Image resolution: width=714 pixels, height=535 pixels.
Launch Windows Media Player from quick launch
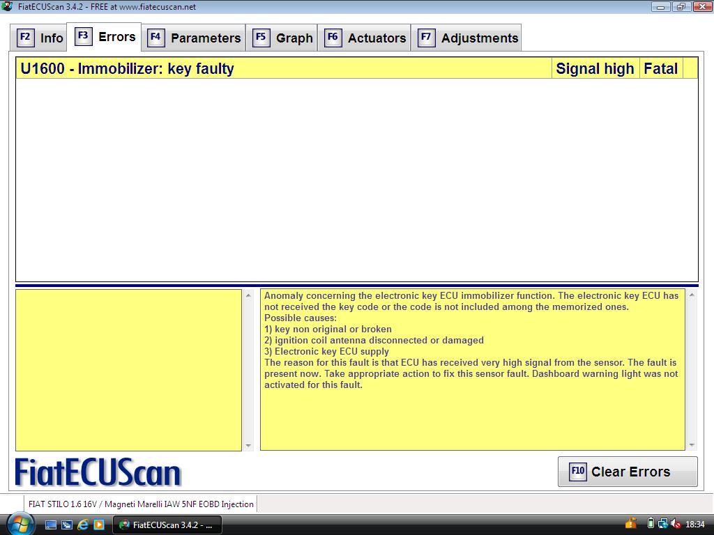(99, 525)
